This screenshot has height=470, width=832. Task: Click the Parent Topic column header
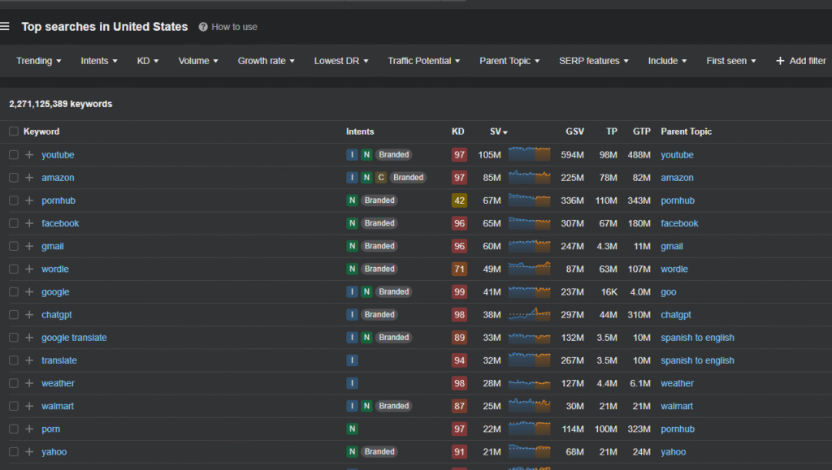[686, 132]
